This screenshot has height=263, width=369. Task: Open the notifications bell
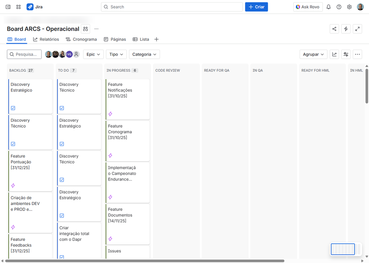click(328, 7)
